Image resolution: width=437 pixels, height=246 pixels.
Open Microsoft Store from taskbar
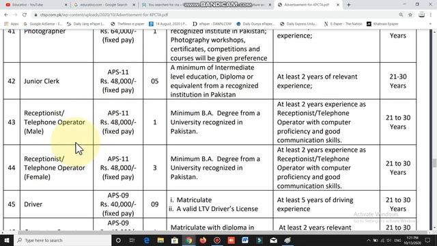[175, 240]
